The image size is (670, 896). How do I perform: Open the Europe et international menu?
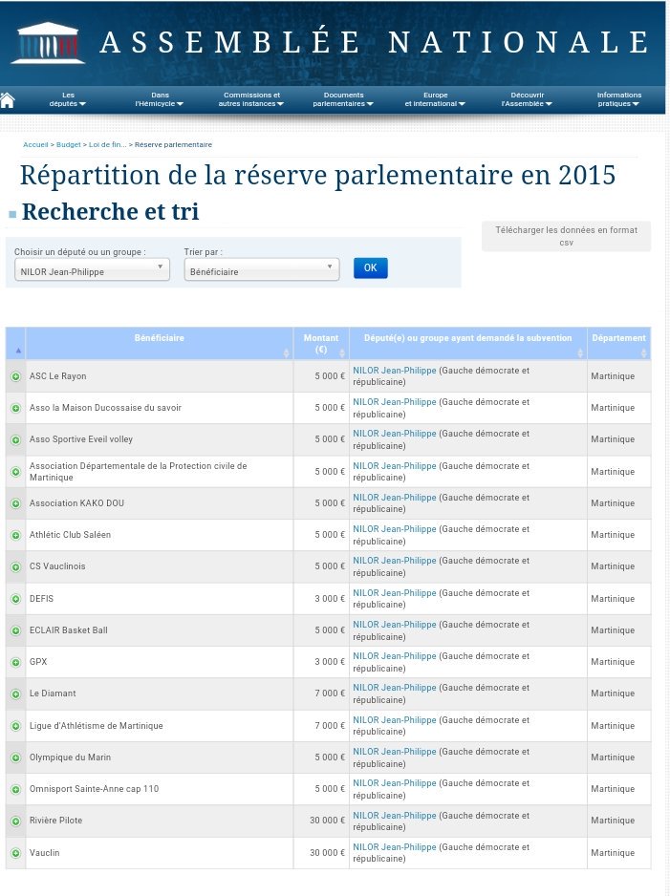tap(435, 99)
